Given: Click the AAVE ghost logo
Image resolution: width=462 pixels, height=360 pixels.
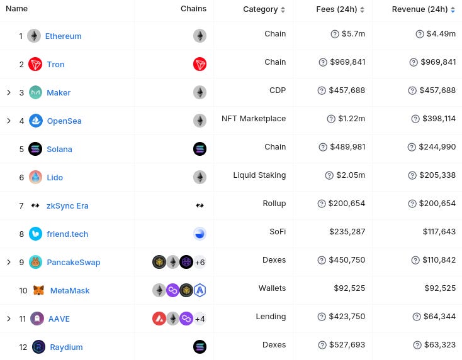Looking at the screenshot, I should pos(37,319).
